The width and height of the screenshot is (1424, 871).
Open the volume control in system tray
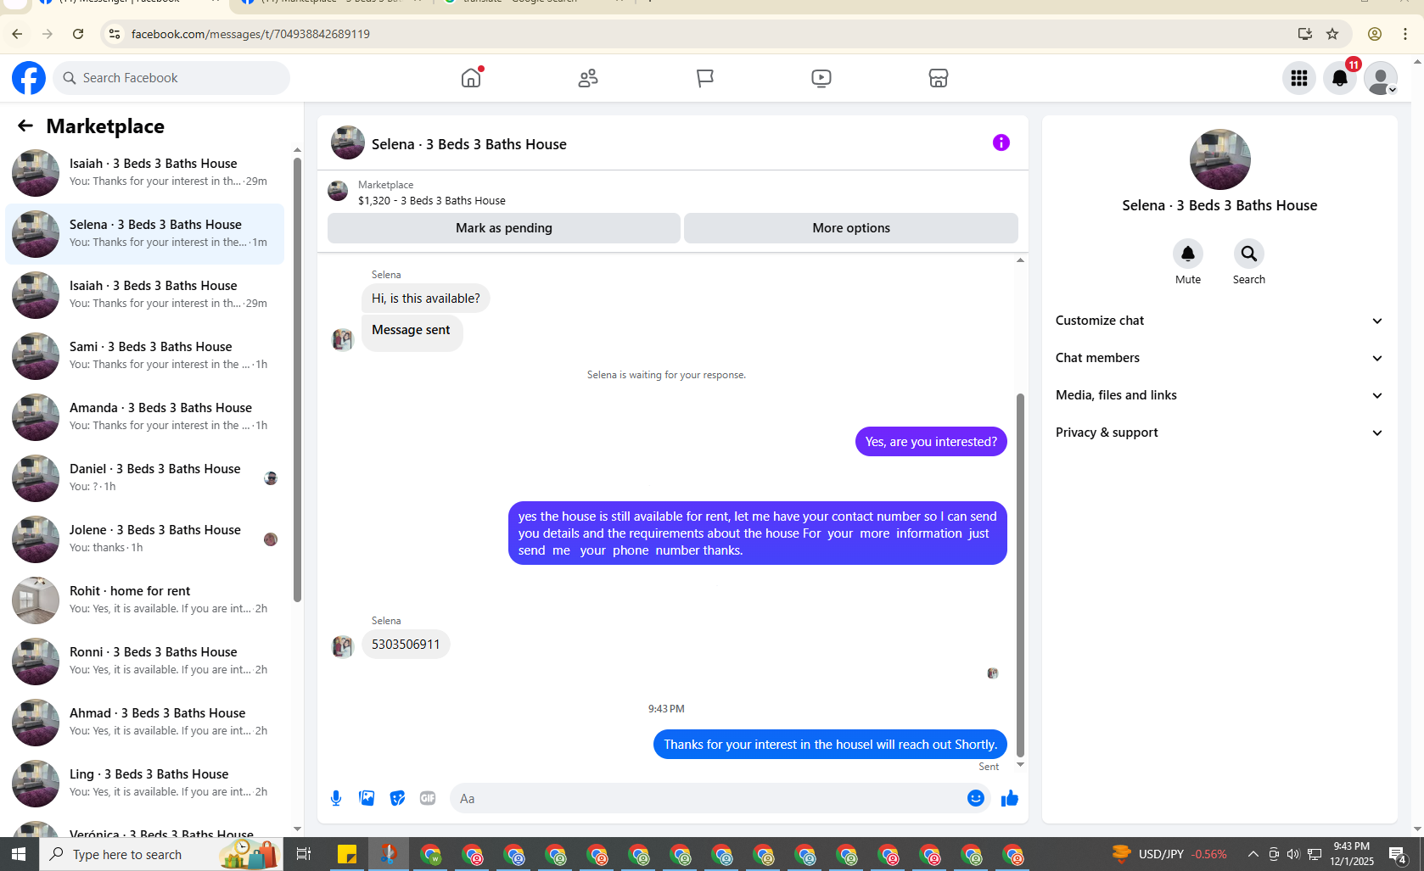click(x=1292, y=854)
